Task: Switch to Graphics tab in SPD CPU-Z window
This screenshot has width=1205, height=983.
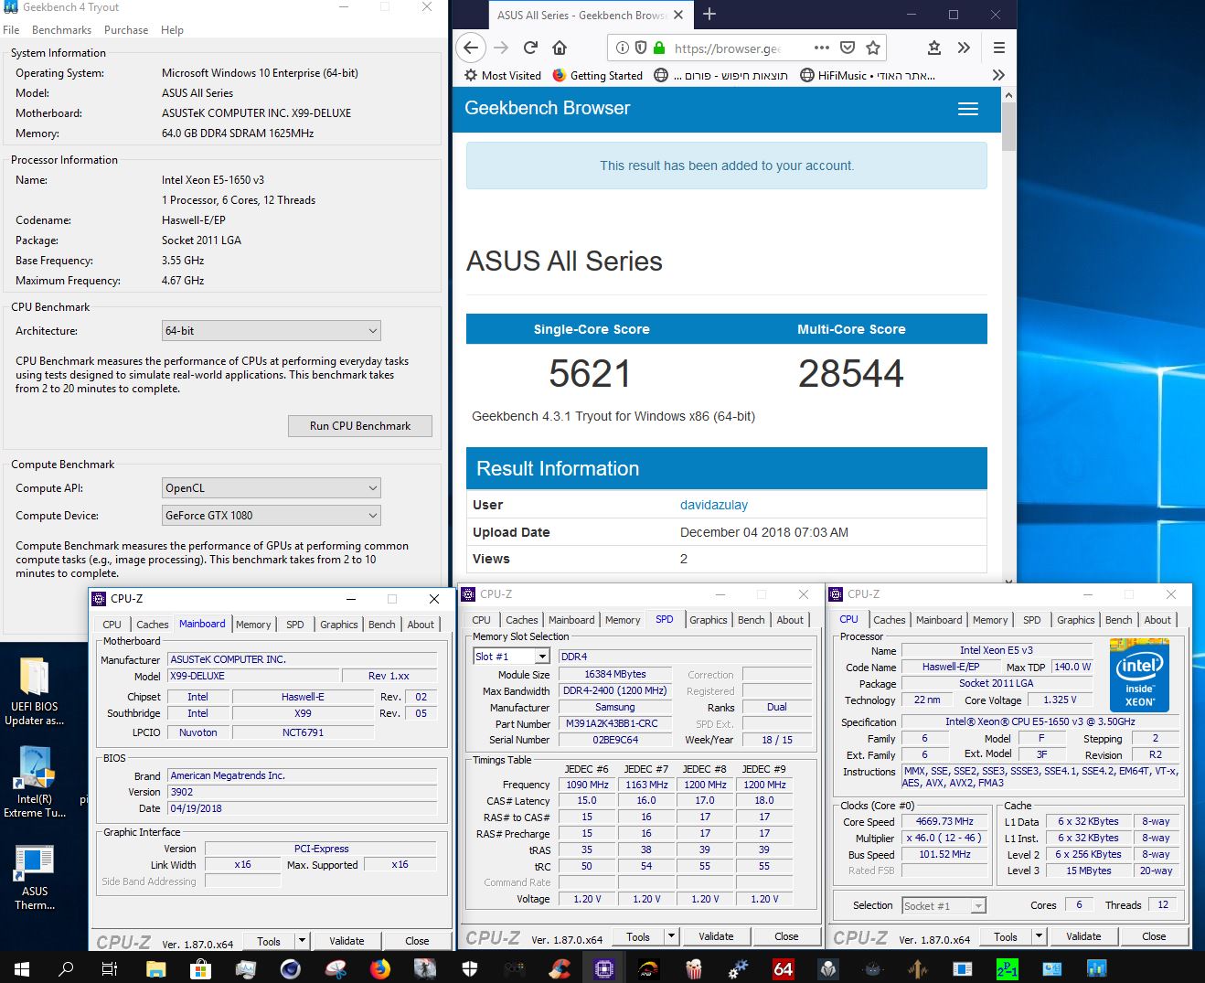Action: [x=709, y=620]
